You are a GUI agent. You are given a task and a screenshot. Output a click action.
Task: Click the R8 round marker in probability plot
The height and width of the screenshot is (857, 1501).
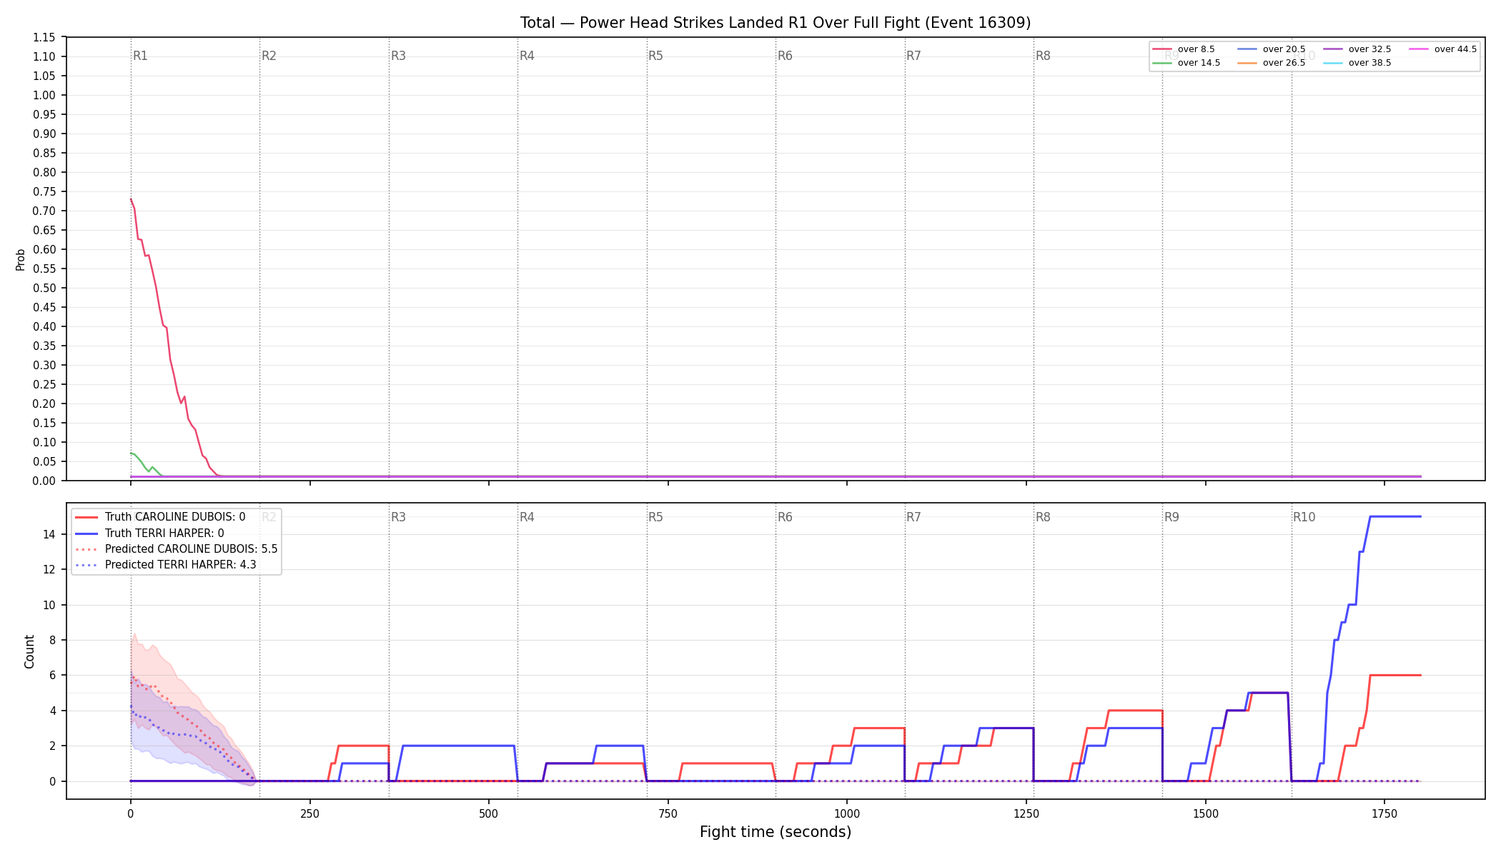pos(1043,56)
